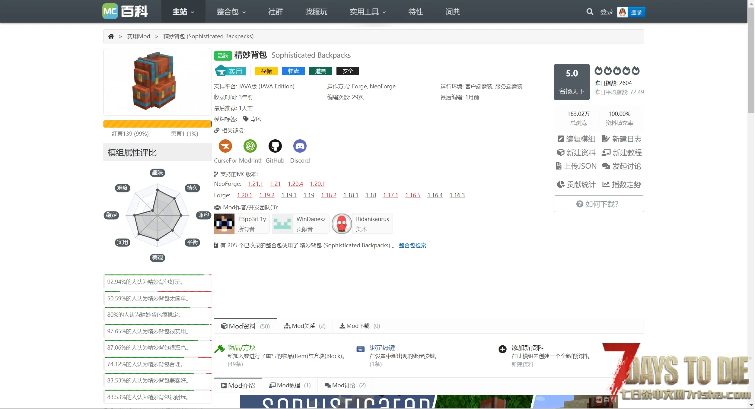Open the 社群 nav item
755x409 pixels.
tap(276, 12)
